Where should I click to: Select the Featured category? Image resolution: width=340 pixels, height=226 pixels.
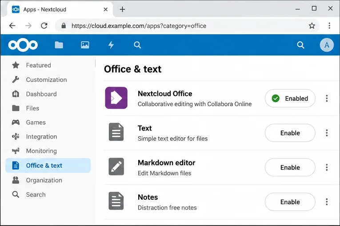pos(48,65)
